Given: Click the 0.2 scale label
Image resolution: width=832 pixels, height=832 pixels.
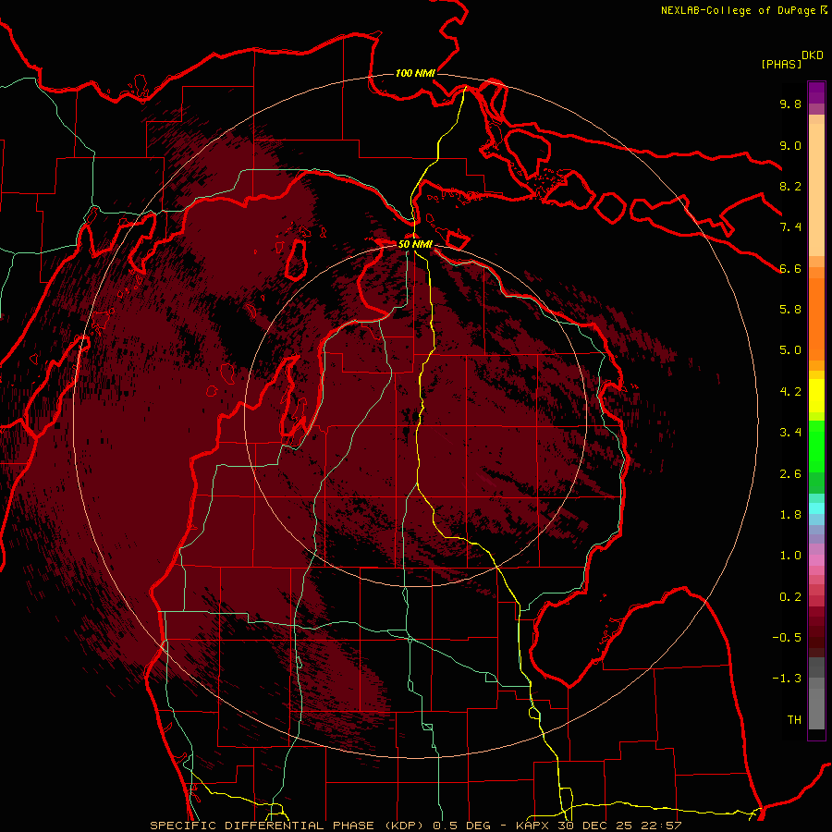Looking at the screenshot, I should pyautogui.click(x=790, y=597).
